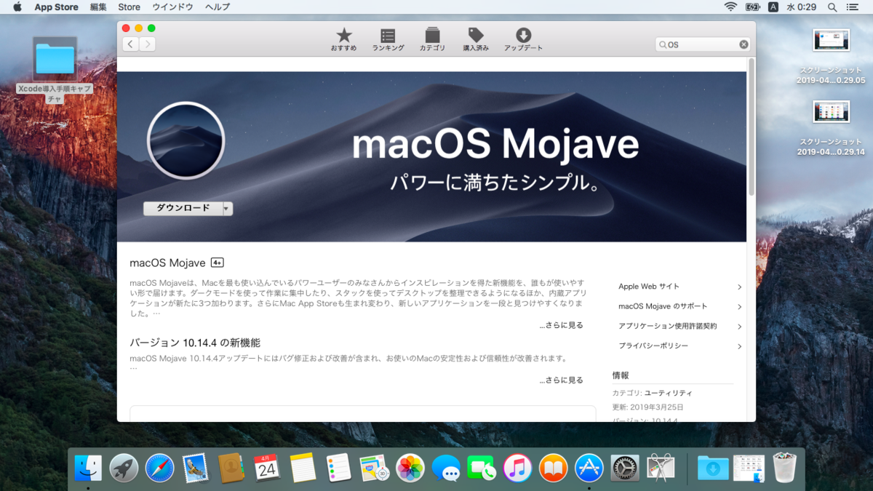Click the round macOS Mojave app icon
Image resolution: width=873 pixels, height=491 pixels.
[x=186, y=140]
